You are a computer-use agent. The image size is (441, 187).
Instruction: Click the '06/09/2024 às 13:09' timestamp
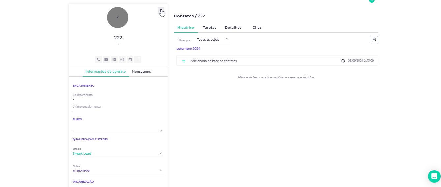tap(361, 61)
